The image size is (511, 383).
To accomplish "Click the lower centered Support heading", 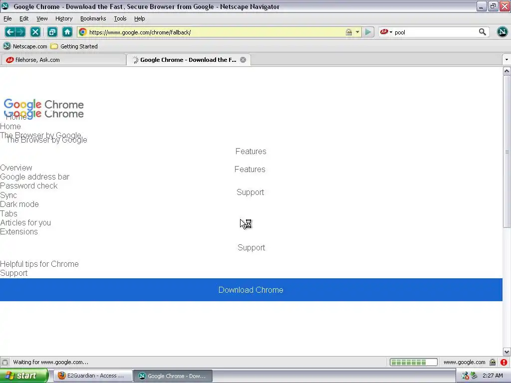I will (252, 247).
